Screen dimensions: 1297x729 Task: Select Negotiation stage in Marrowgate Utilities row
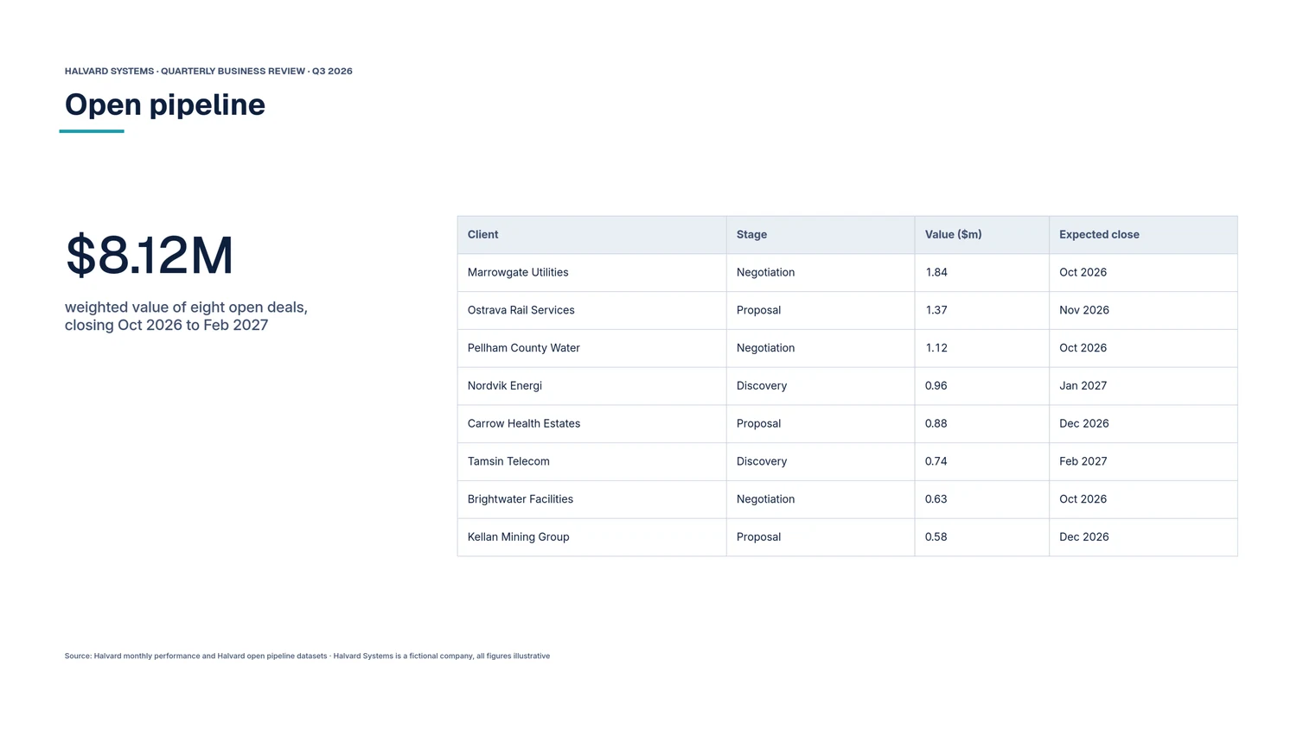[821, 273]
